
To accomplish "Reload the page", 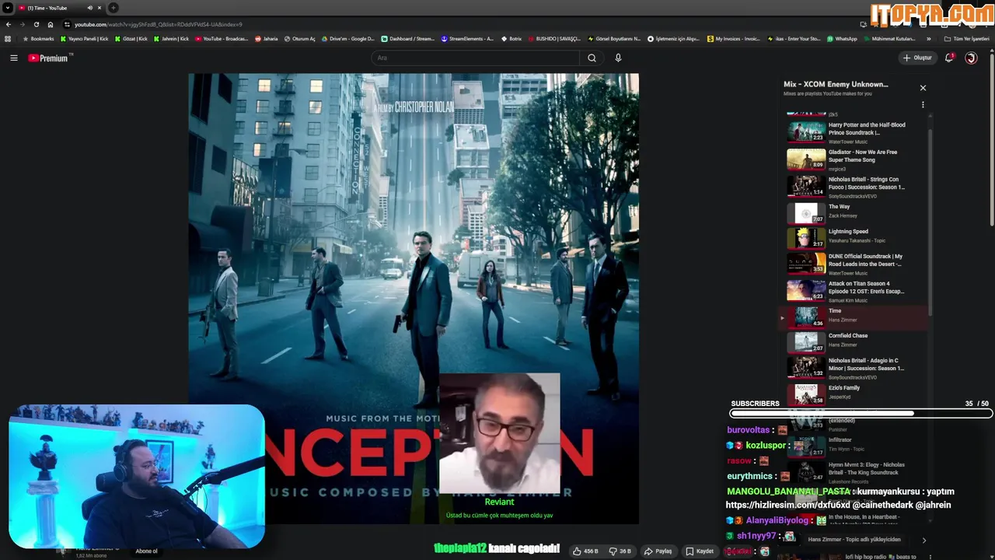I will [x=37, y=24].
